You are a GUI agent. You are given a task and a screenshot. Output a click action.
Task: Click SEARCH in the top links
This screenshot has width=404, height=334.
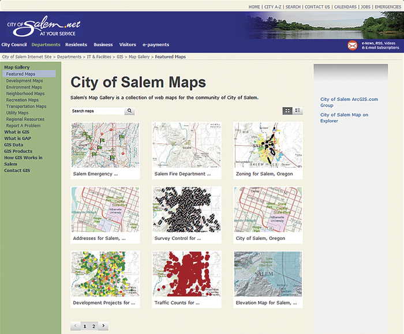coord(293,7)
